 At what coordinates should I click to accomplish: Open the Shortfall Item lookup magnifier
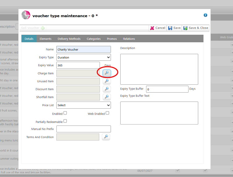[107, 97]
